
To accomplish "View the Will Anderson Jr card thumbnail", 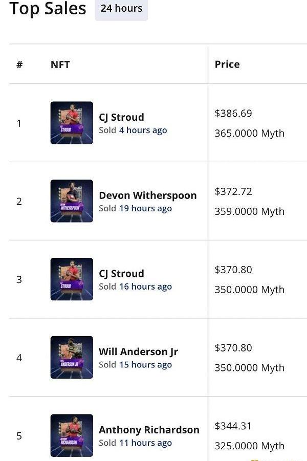I will click(72, 357).
